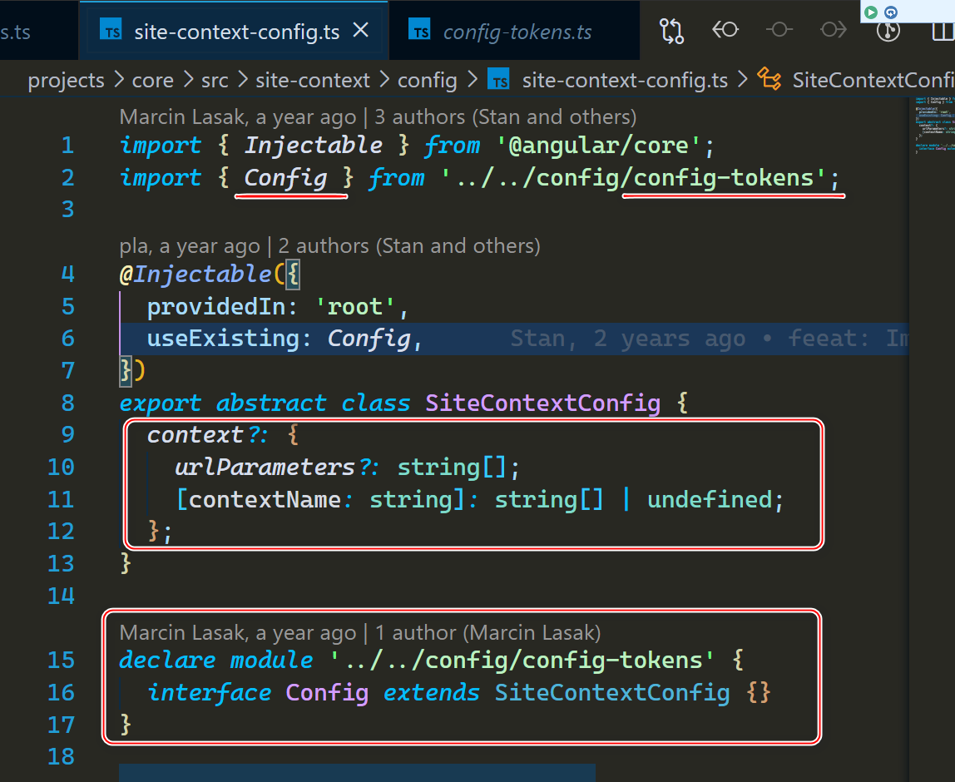Open the next revision arrow icon
This screenshot has width=955, height=782.
click(x=833, y=29)
